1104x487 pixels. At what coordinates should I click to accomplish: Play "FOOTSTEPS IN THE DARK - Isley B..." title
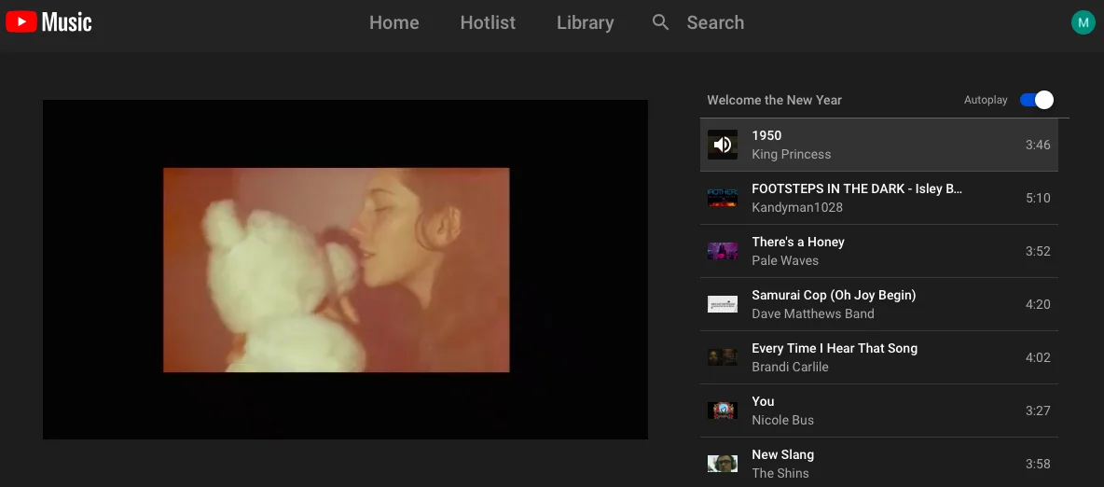(x=857, y=188)
